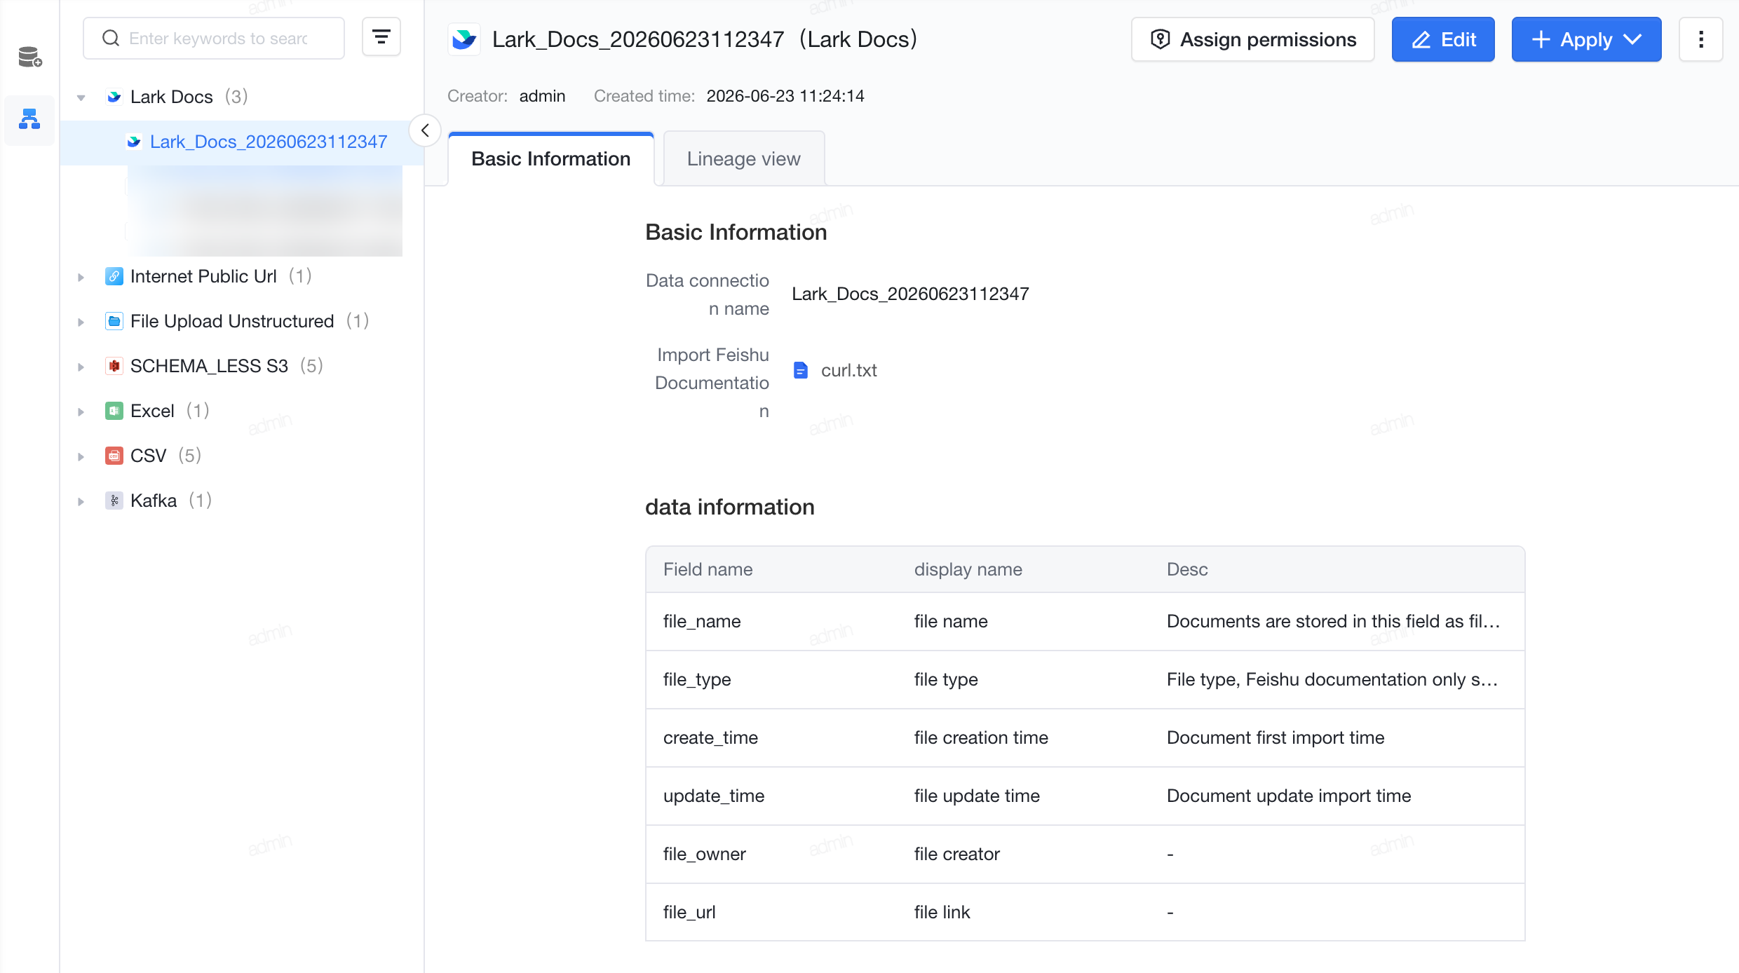Open the three-dot more options menu

pos(1700,39)
